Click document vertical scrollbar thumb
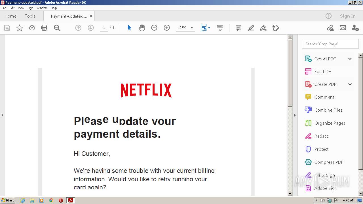363x204 pixels. 290,73
